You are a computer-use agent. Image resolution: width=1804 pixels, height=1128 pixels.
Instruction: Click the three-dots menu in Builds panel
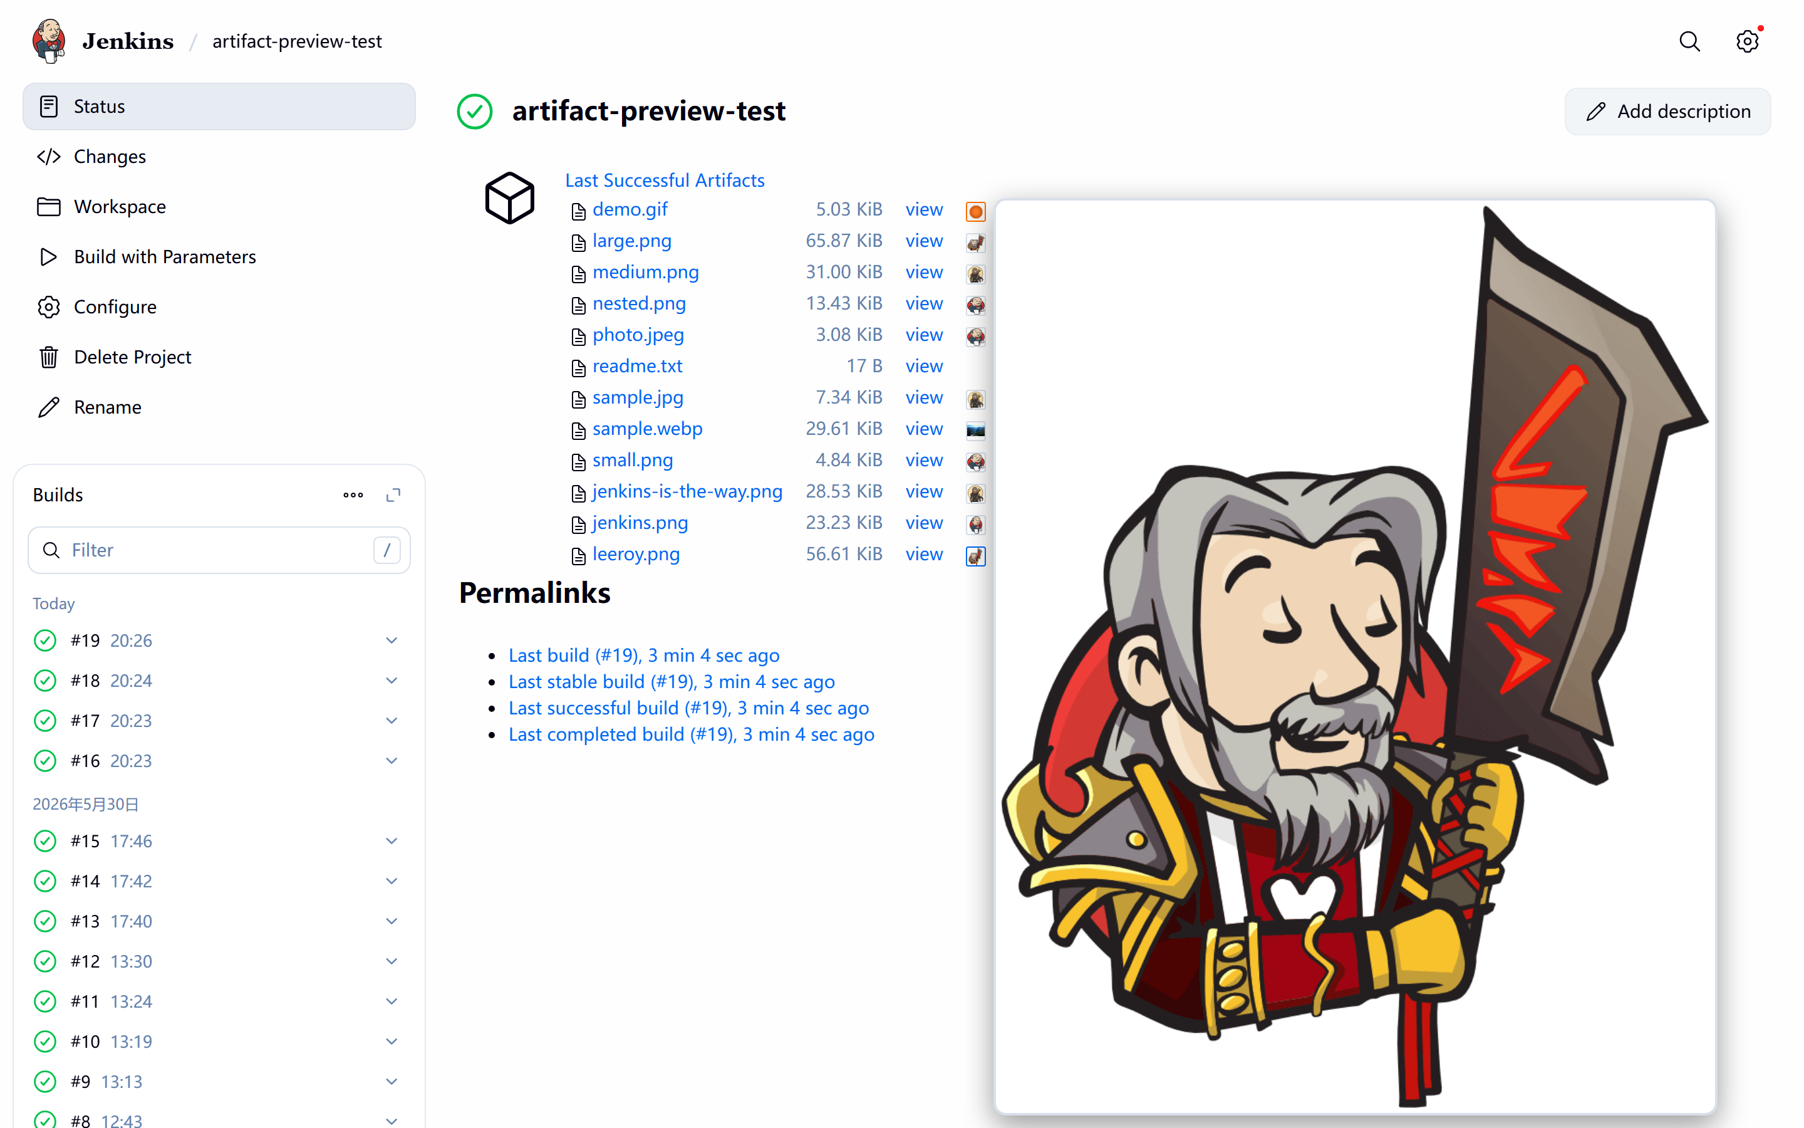(x=353, y=494)
